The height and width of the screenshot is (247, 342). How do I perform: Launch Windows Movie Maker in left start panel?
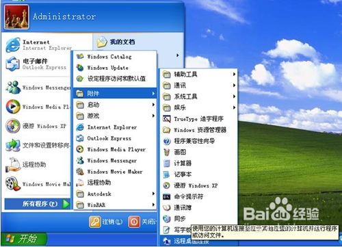tap(38, 184)
